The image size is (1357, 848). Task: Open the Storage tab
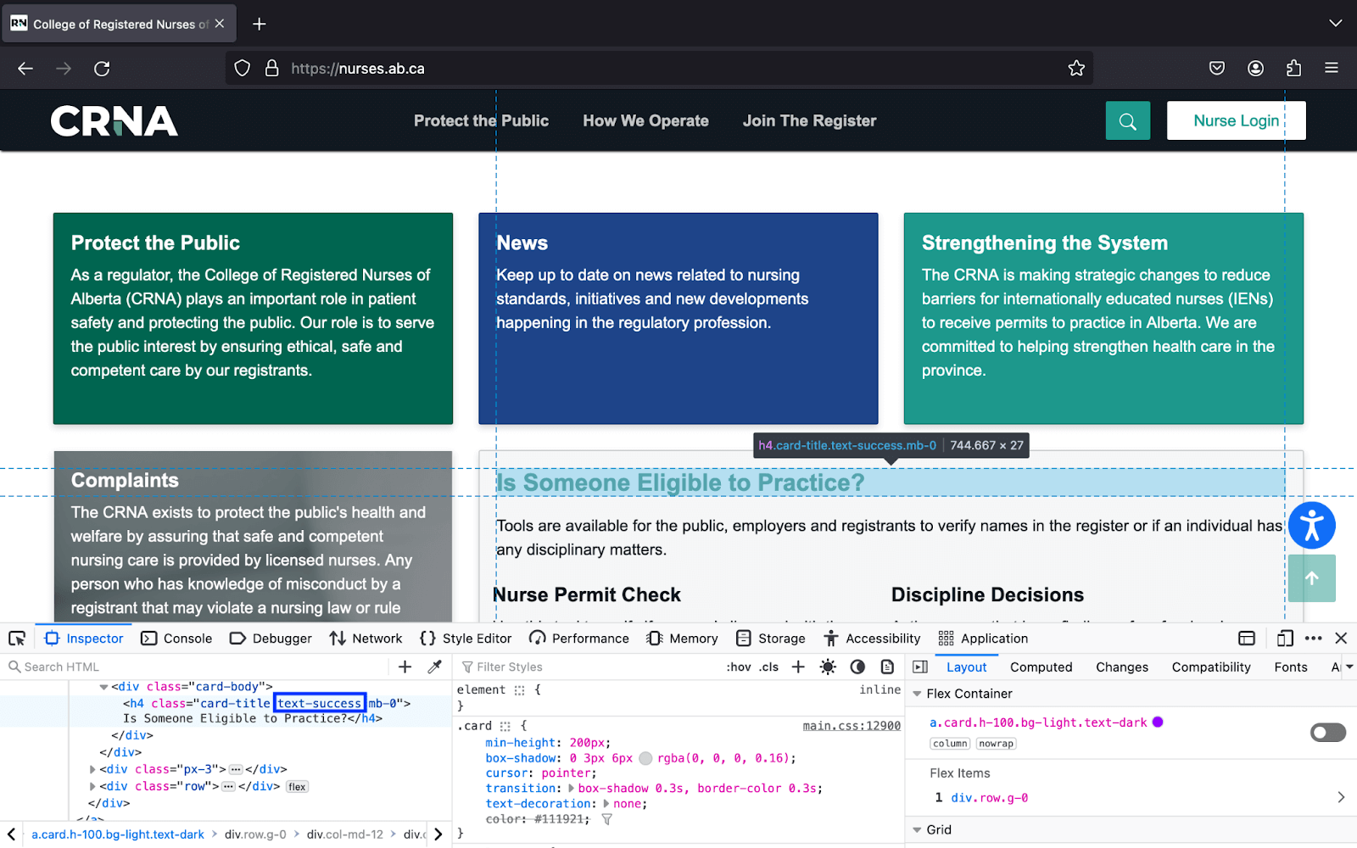click(771, 639)
